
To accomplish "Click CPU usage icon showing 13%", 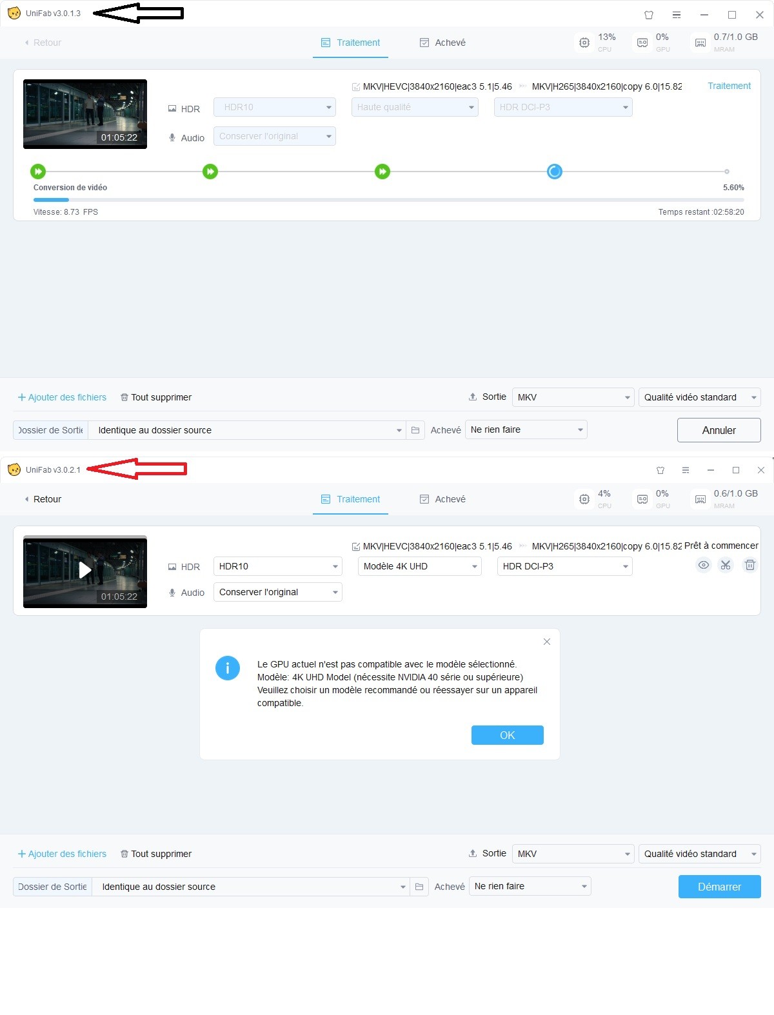I will pyautogui.click(x=584, y=43).
